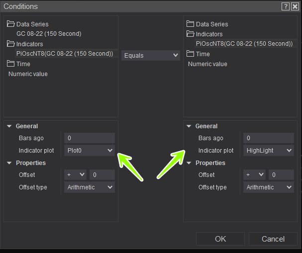Viewport: 302px width, 253px height.
Task: Select PiOscNT8 indicator in left panel
Action: [65, 54]
